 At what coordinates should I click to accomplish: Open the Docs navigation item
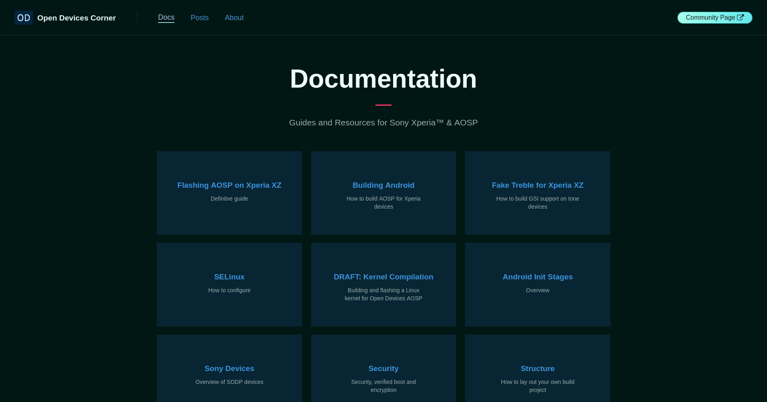[x=166, y=17]
